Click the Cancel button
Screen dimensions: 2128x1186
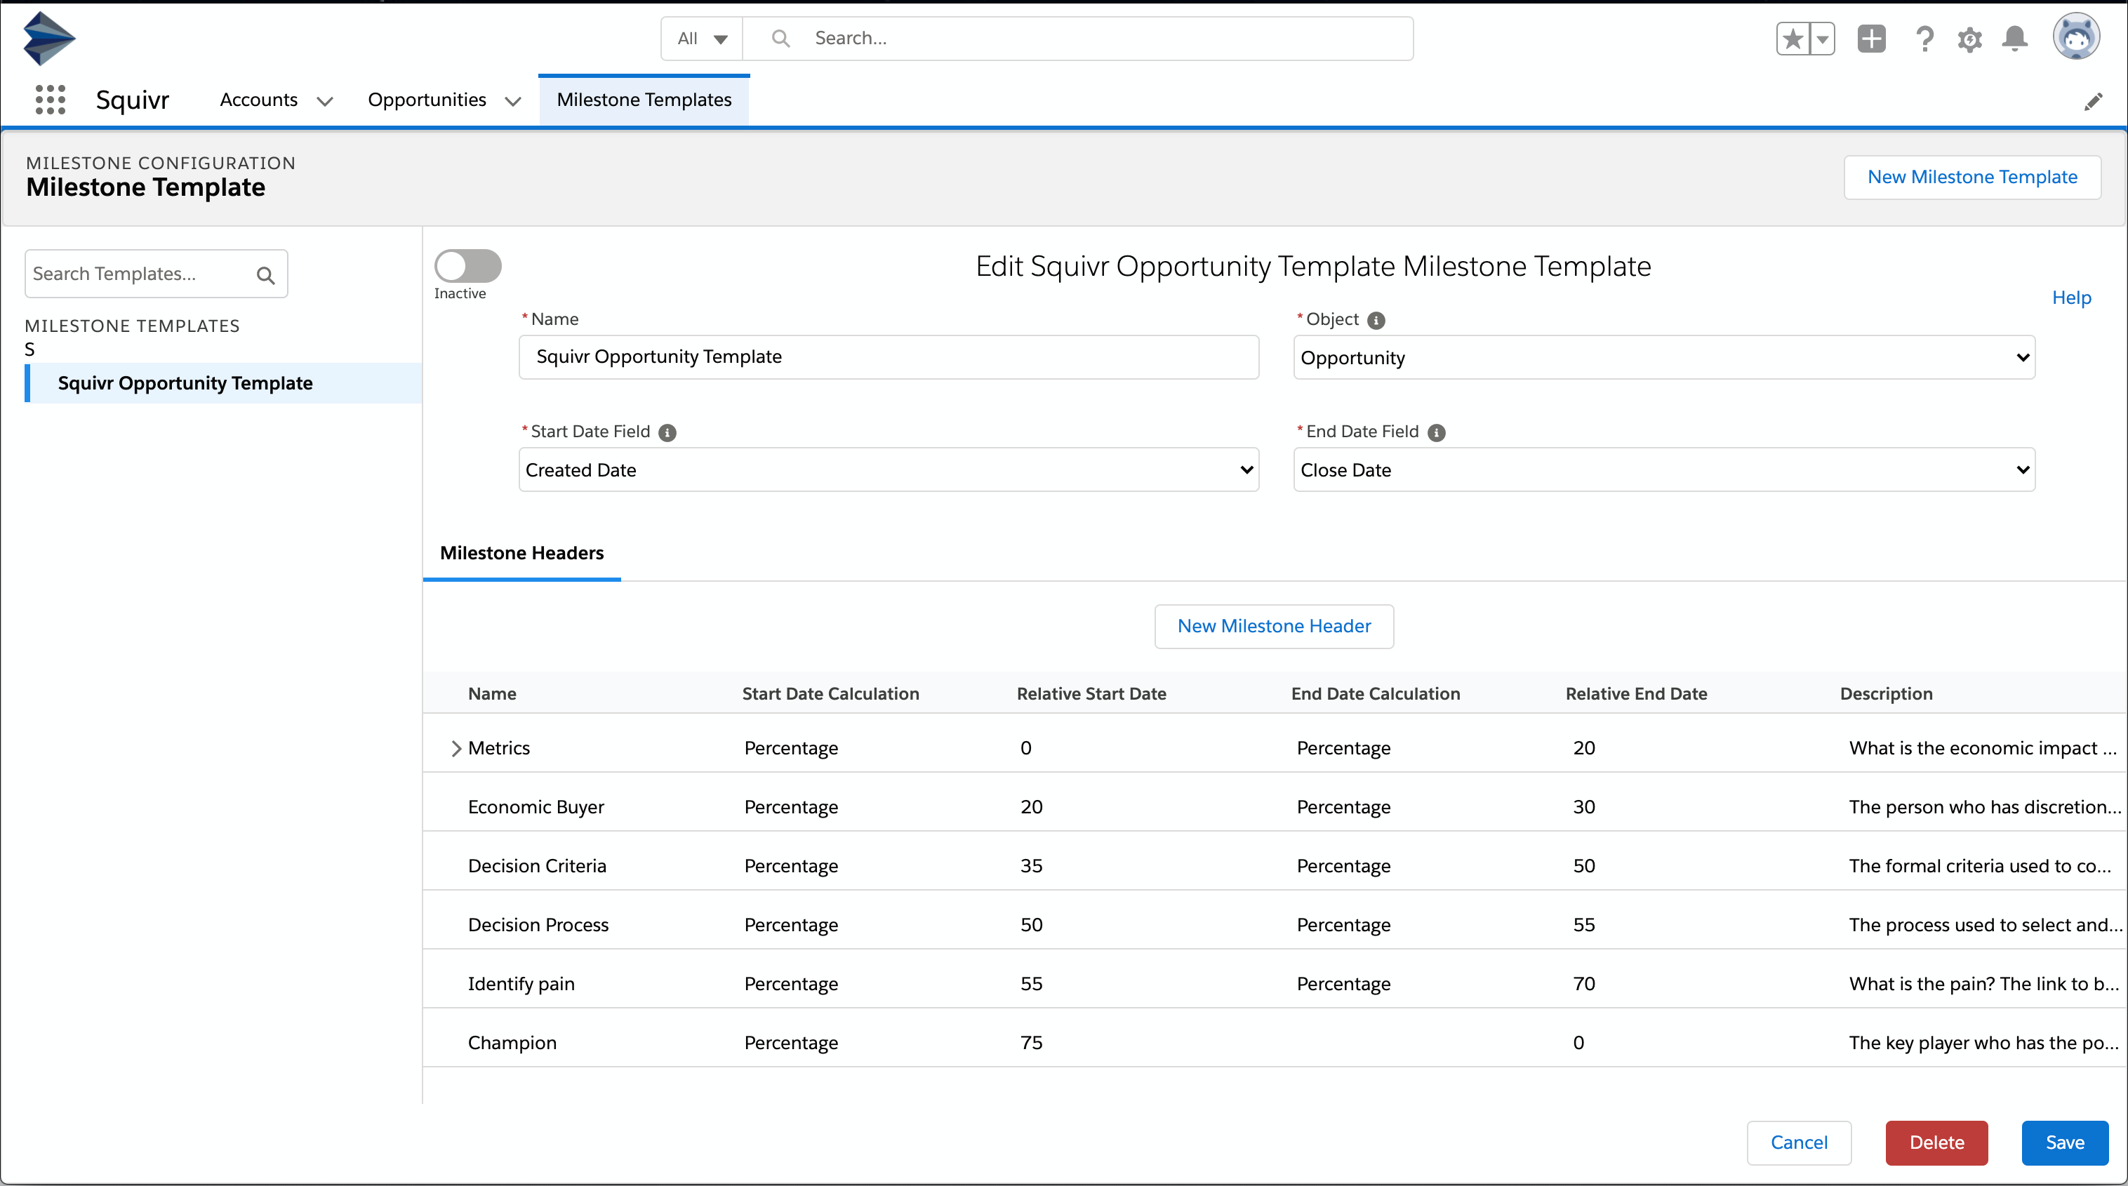(x=1798, y=1142)
